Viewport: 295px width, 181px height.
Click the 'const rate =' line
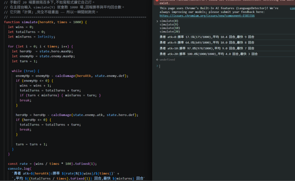(x=52, y=164)
